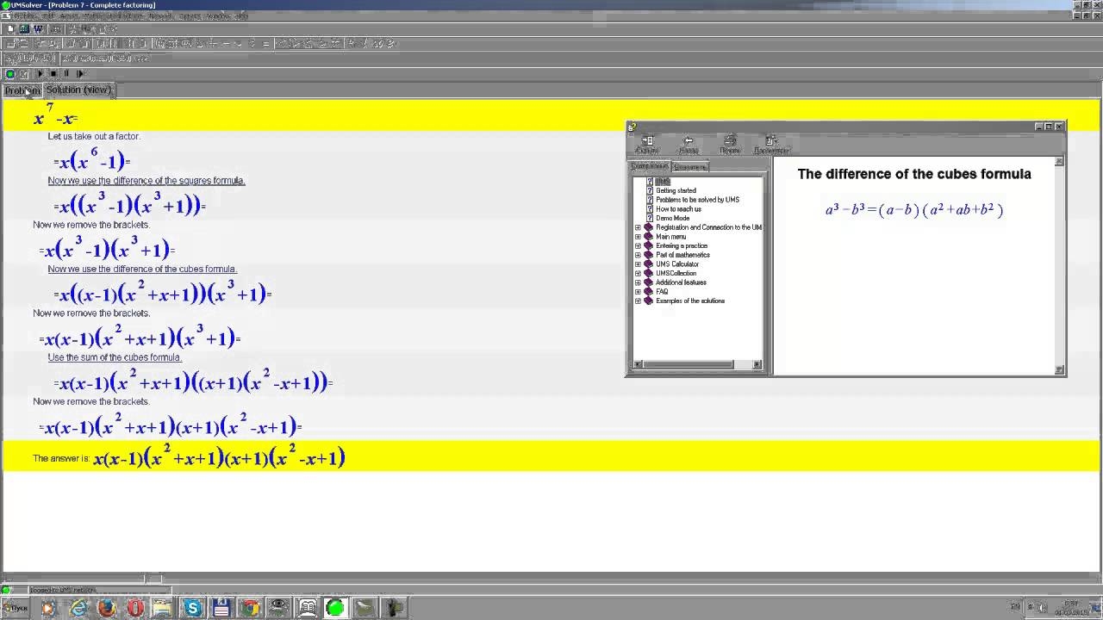This screenshot has width=1103, height=620.
Task: Open the Getting started help topic
Action: click(x=676, y=191)
